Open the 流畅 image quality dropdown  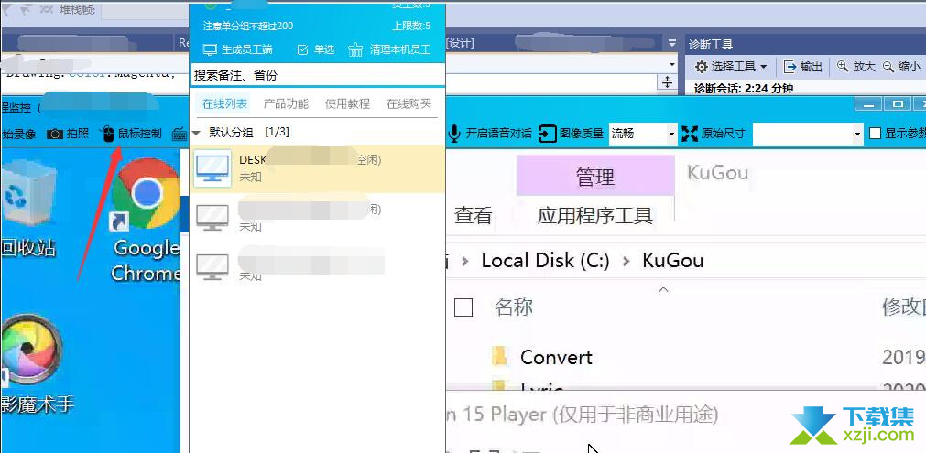[x=643, y=134]
